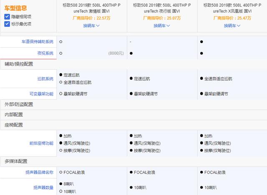Screen dimensions: 267x195
Task: Click 夜行版 price 25.07万
Action: click(162, 18)
